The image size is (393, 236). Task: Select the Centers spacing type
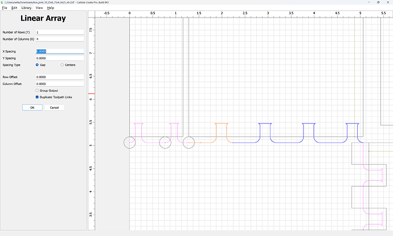62,65
